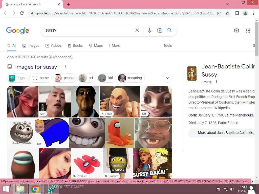Open options dots beside Images for sussy
259x194 pixels.
pyautogui.click(x=66, y=67)
